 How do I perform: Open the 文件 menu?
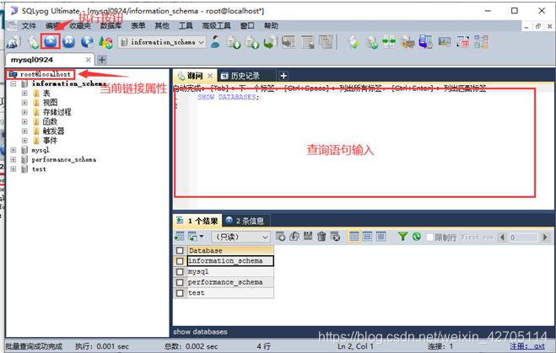29,25
